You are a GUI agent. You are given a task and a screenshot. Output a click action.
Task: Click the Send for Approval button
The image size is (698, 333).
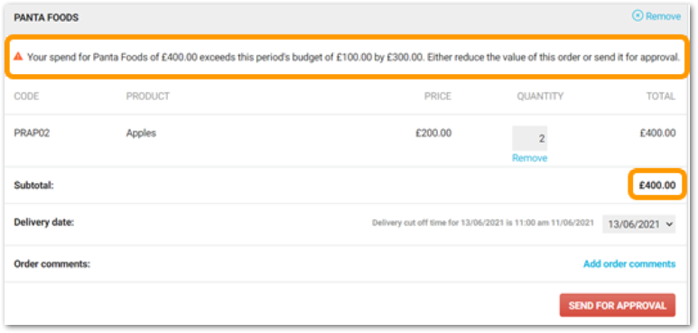[x=618, y=305]
